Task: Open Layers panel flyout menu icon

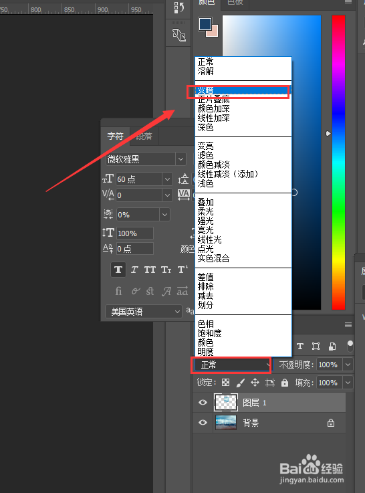Action: tap(348, 325)
